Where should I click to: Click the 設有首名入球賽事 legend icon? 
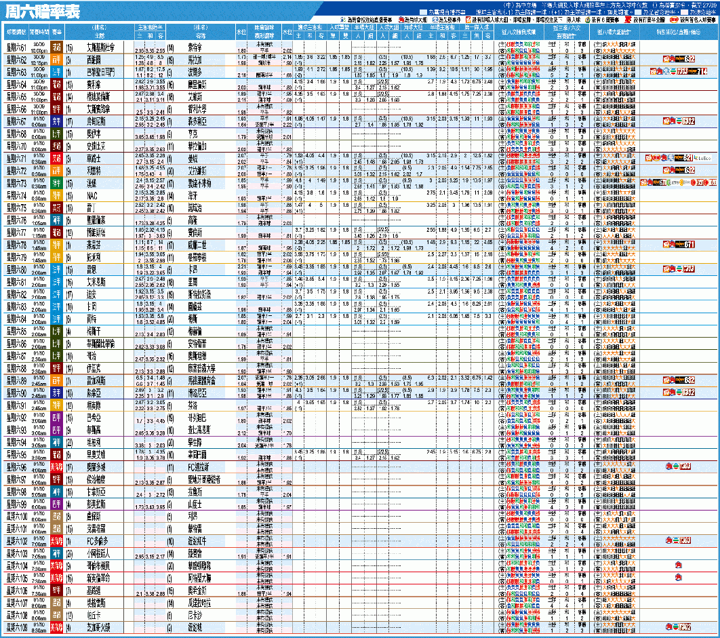[x=674, y=20]
